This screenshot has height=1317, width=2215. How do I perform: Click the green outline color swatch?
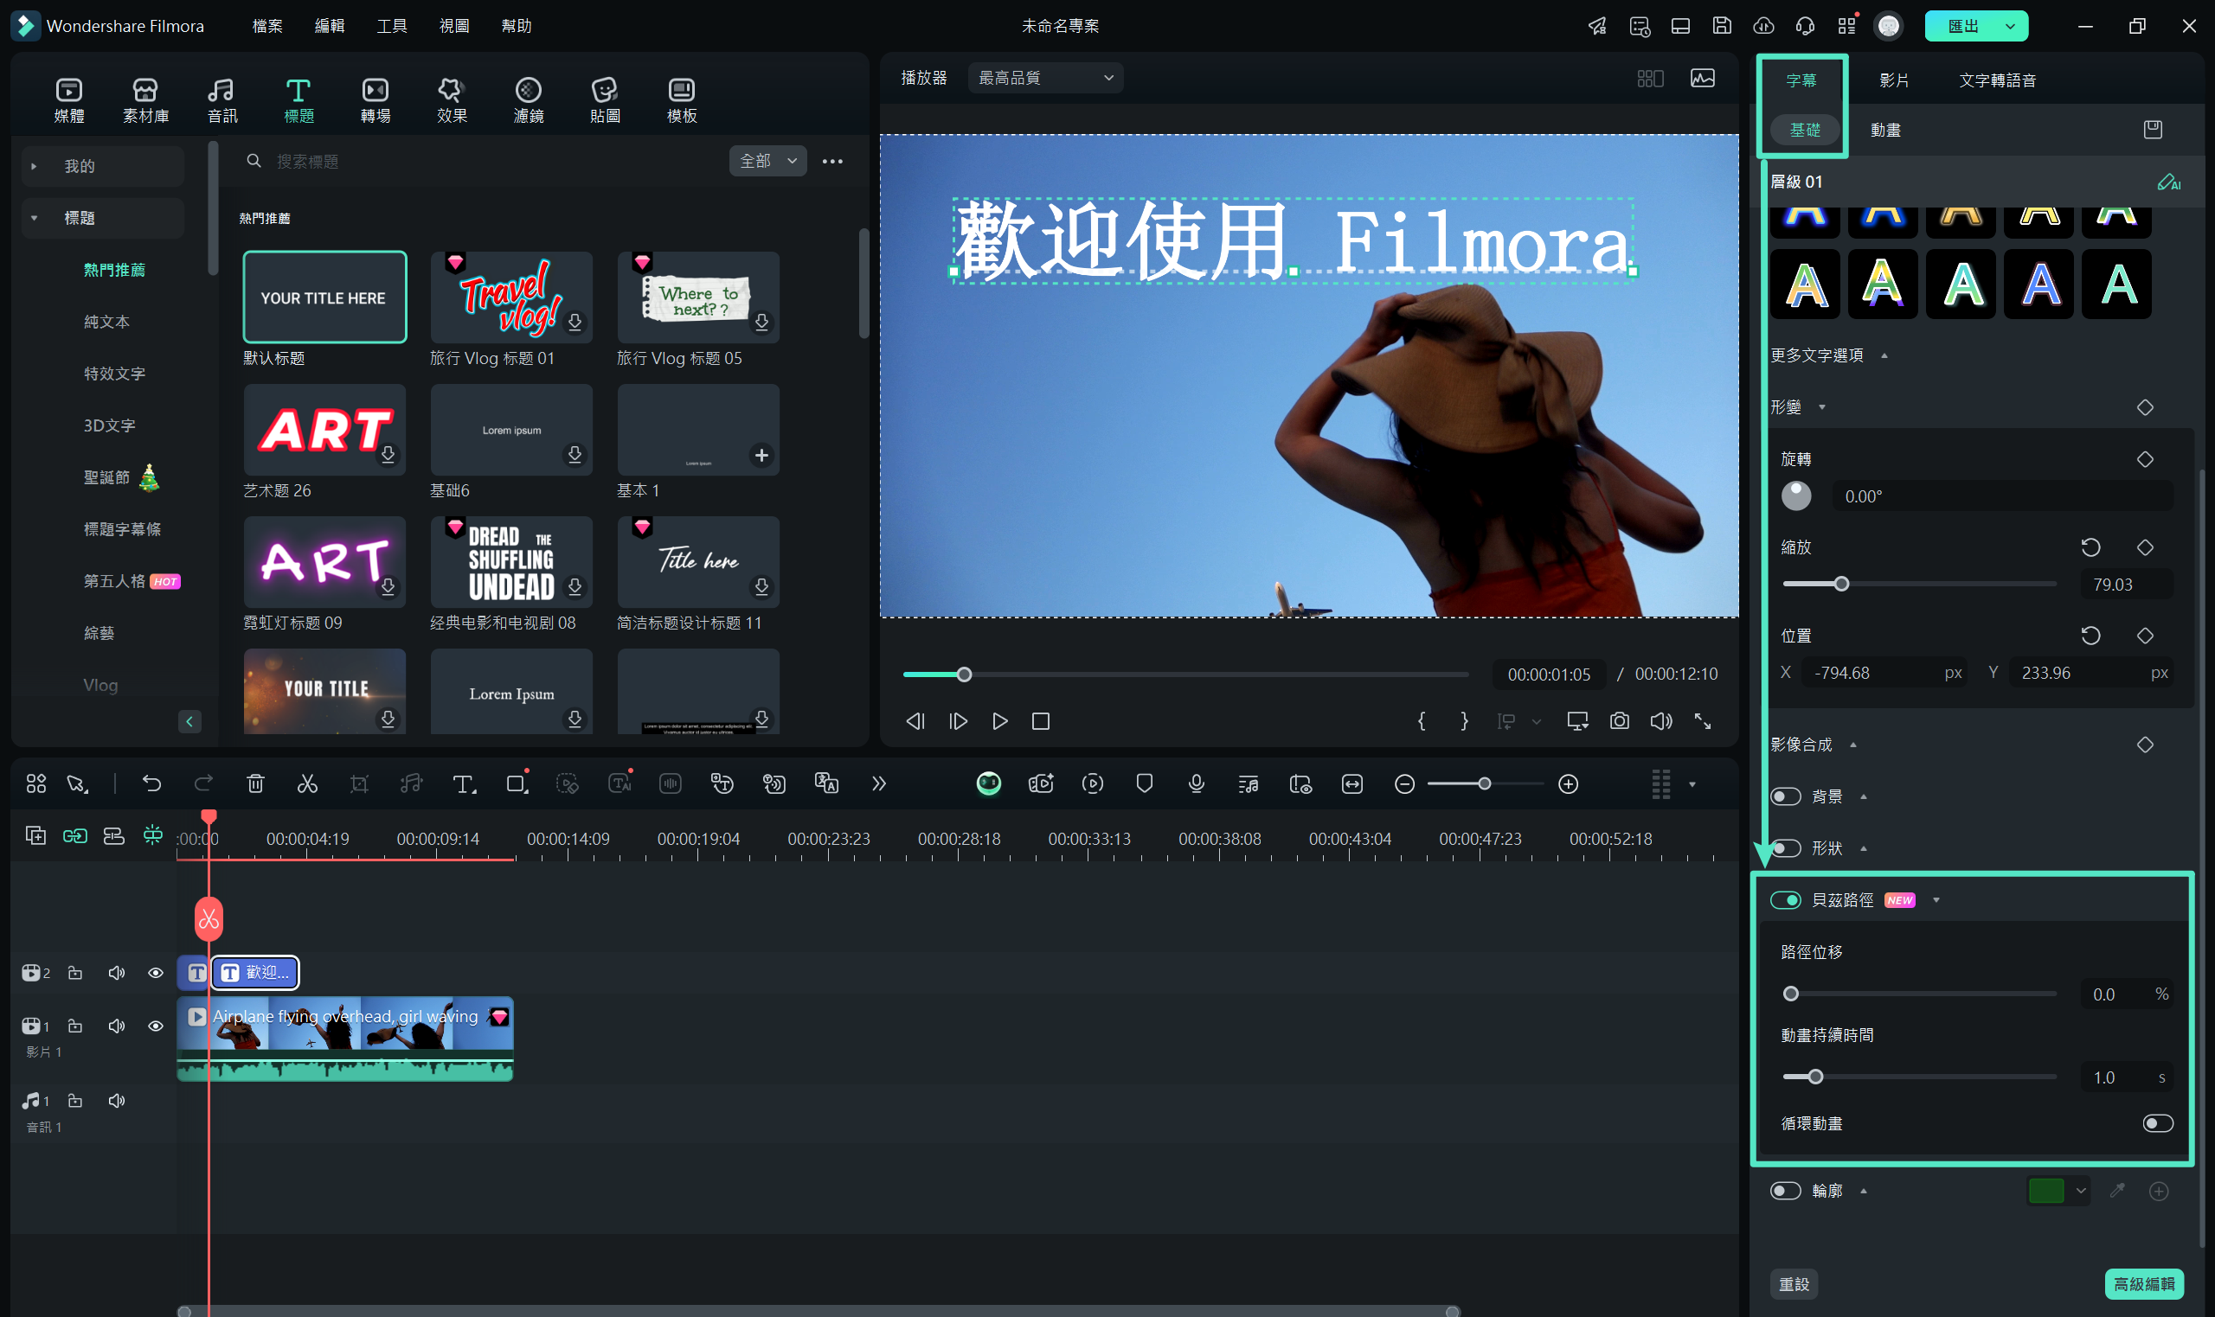pyautogui.click(x=2046, y=1191)
